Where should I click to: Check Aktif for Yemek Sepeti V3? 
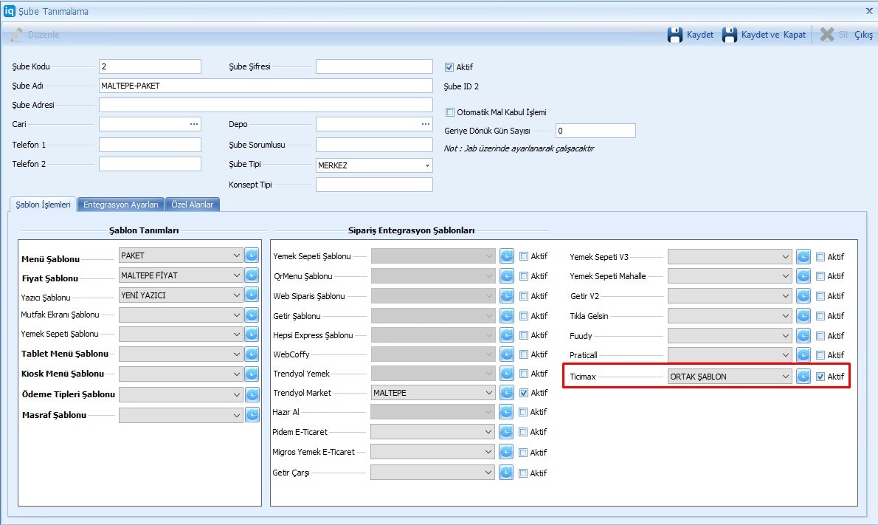pyautogui.click(x=820, y=257)
